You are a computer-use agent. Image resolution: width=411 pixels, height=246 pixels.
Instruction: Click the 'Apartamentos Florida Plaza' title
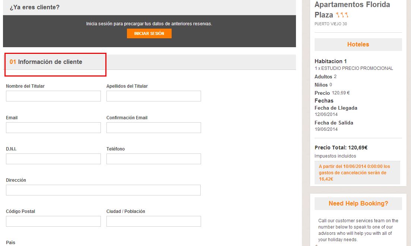(352, 9)
